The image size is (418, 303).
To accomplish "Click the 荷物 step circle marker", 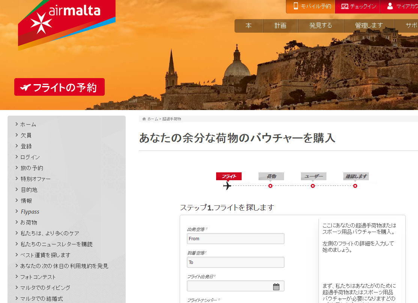I will 270,186.
